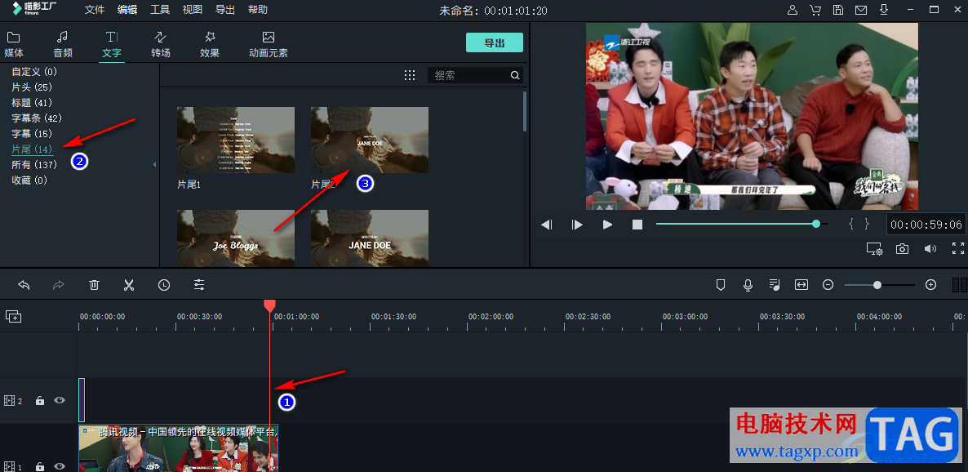Select the 所有 (137) category
Screen dimensions: 968x472
34,164
